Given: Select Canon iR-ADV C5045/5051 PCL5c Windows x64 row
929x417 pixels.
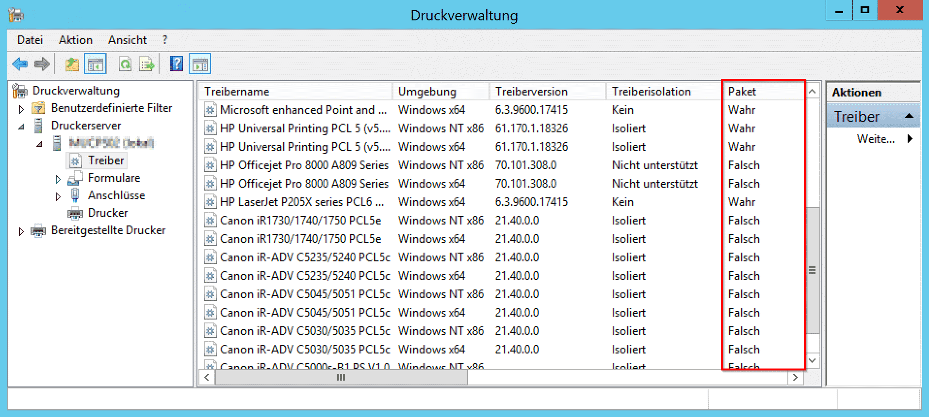Looking at the screenshot, I should [x=502, y=313].
